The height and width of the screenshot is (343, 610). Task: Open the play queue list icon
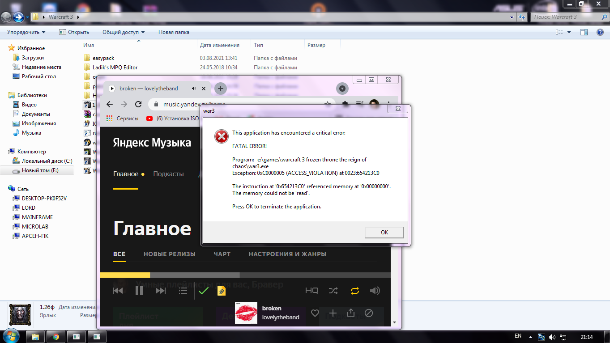183,291
